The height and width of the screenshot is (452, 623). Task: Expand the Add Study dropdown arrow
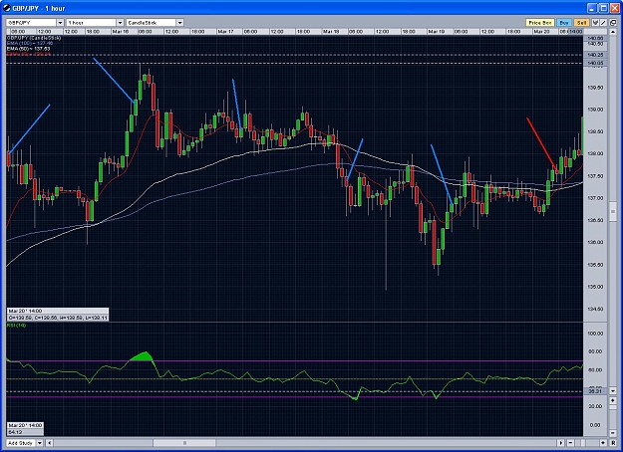(x=40, y=443)
